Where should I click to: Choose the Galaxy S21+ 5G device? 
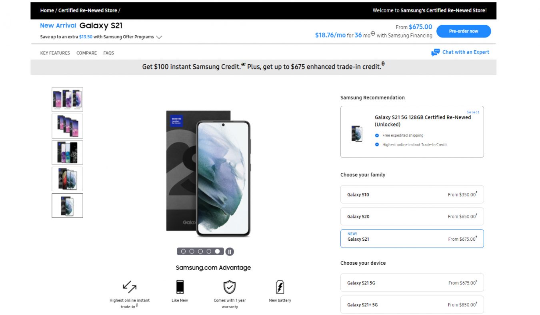tap(412, 305)
